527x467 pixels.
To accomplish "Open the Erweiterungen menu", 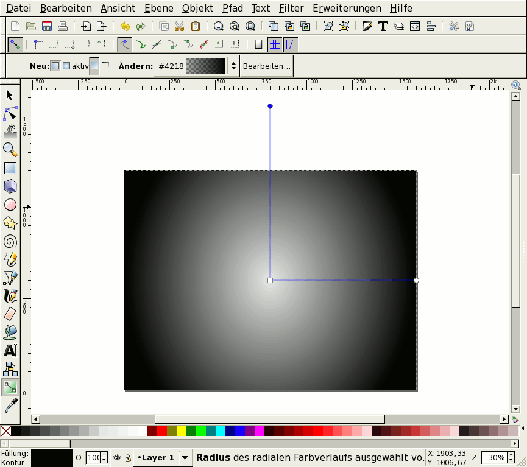I will pyautogui.click(x=347, y=9).
